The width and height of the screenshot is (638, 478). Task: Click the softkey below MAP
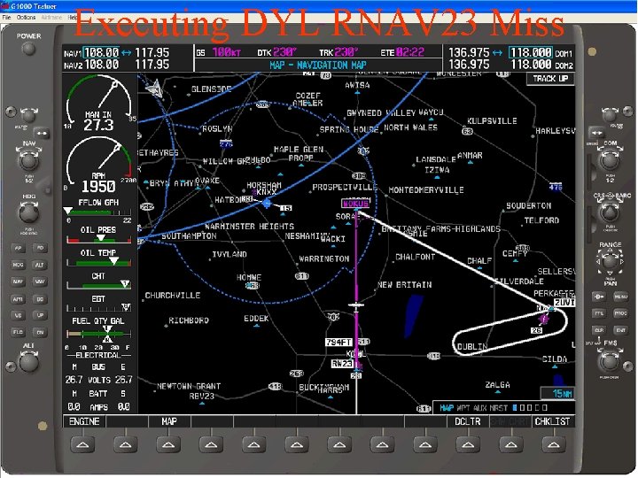168,444
